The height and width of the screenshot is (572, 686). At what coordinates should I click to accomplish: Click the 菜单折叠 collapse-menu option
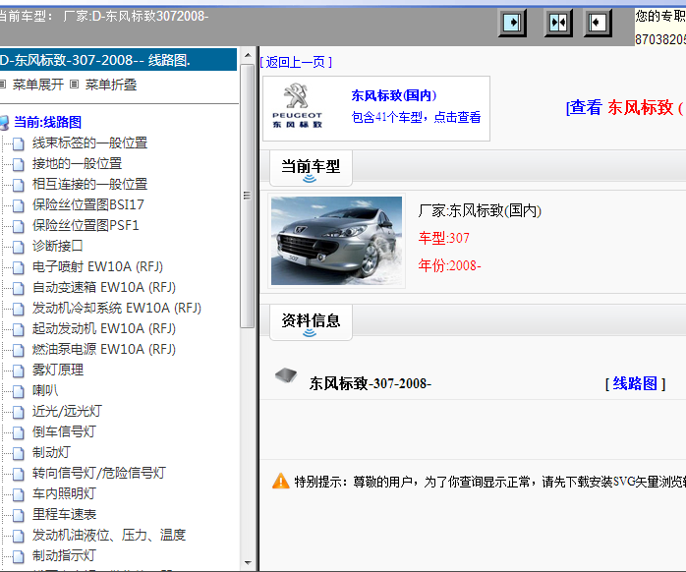111,84
